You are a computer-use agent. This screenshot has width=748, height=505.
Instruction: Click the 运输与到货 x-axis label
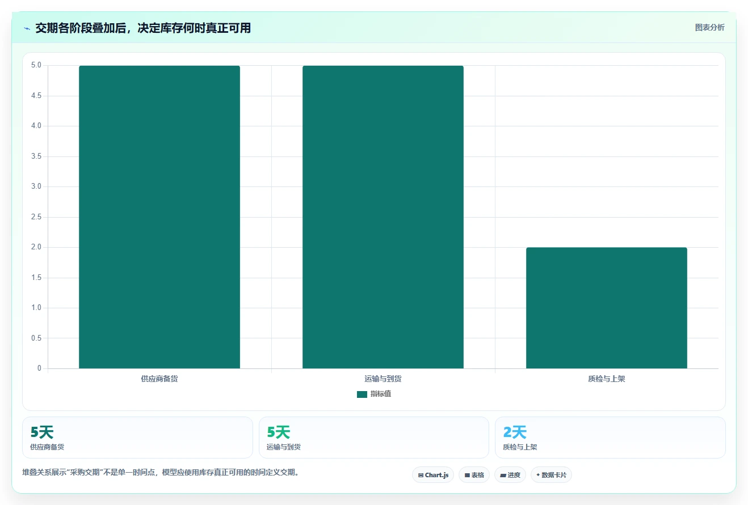tap(383, 379)
